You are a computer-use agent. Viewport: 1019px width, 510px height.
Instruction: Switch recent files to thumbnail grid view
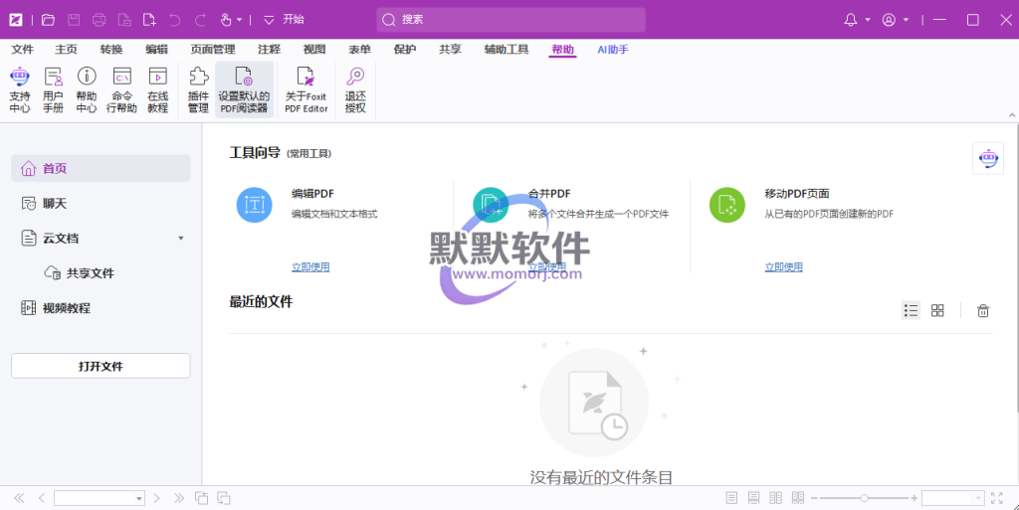937,310
